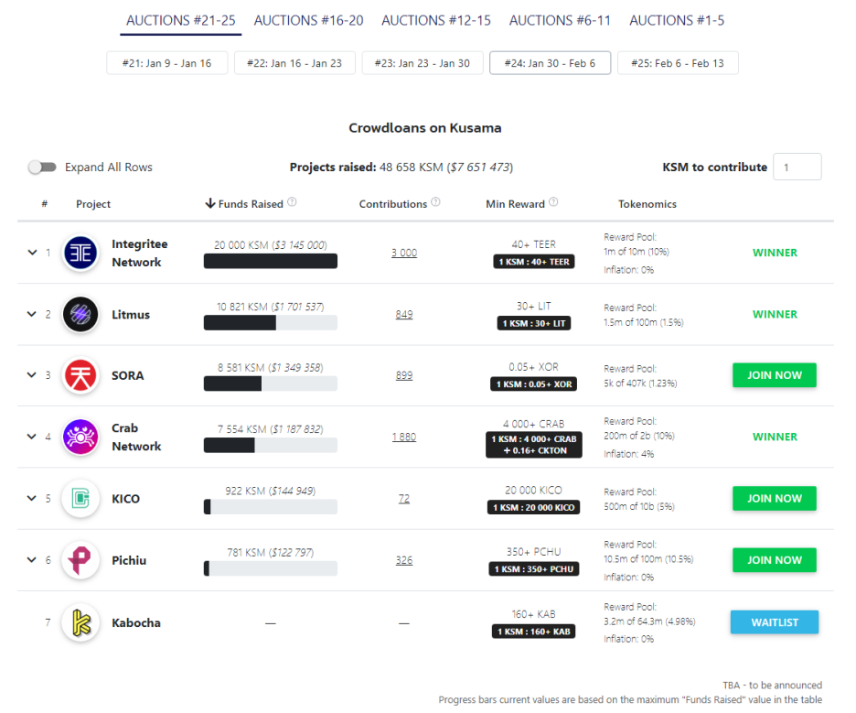The width and height of the screenshot is (856, 713).
Task: Click the Funds Raised help icon
Action: point(292,202)
